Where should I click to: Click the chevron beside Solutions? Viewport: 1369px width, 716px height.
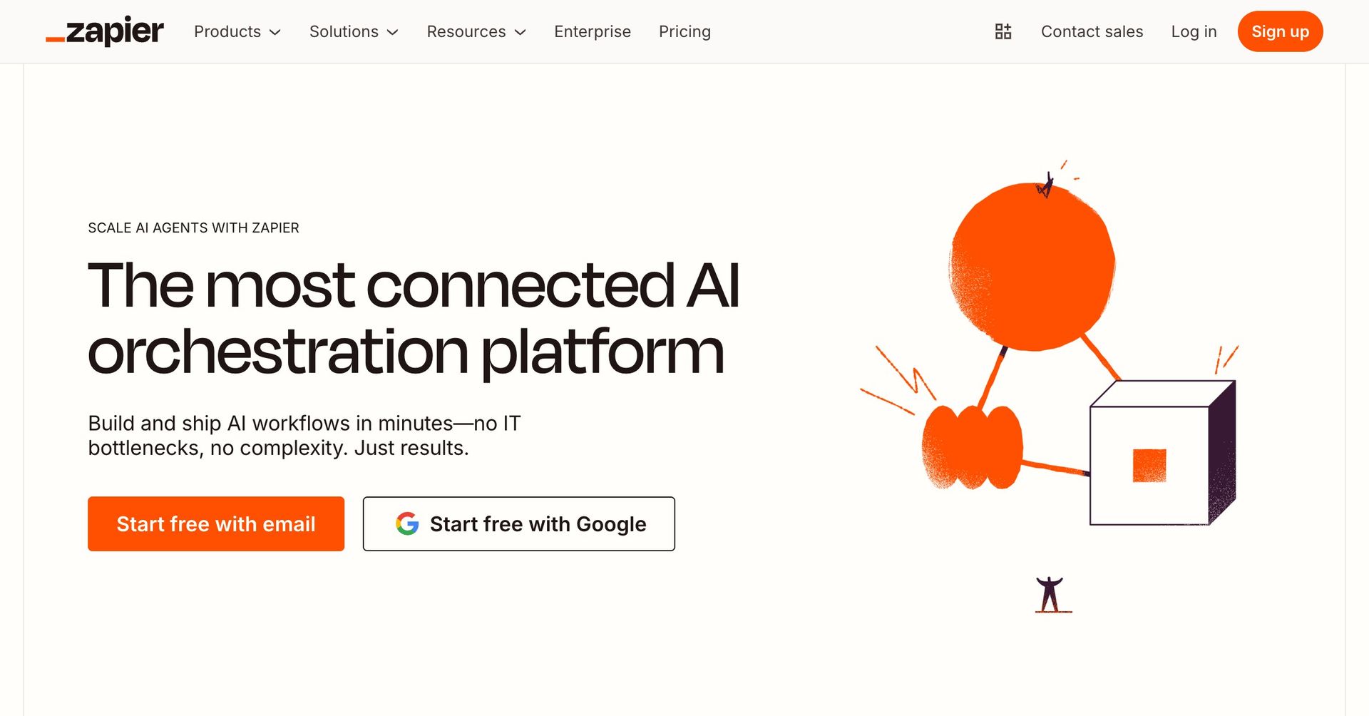click(x=392, y=33)
